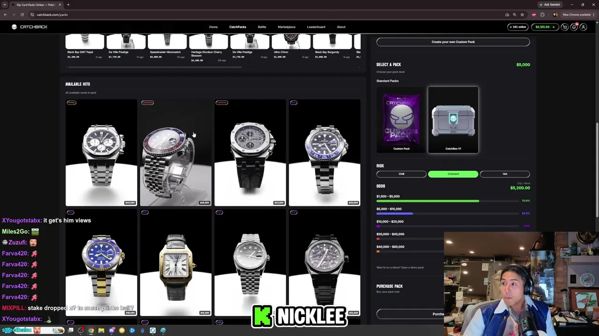
Task: Open the Leaderboard nav item
Action: pyautogui.click(x=316, y=27)
